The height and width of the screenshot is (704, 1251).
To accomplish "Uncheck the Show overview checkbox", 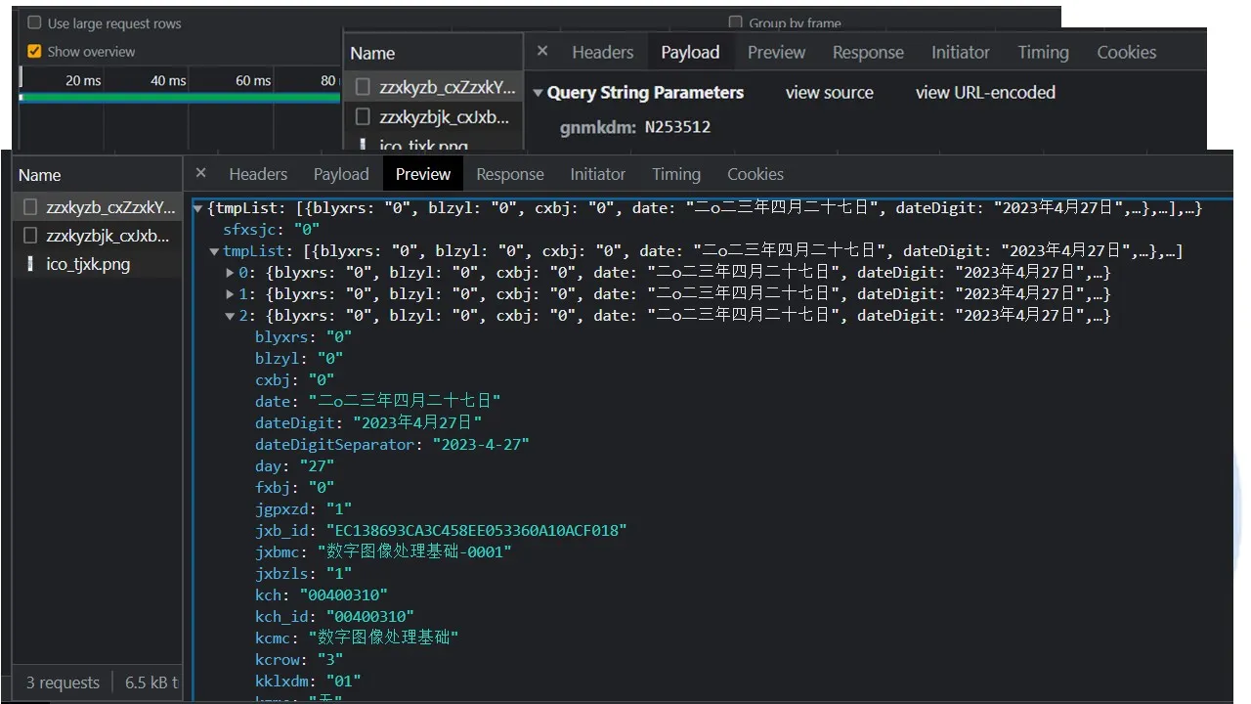I will (x=34, y=52).
